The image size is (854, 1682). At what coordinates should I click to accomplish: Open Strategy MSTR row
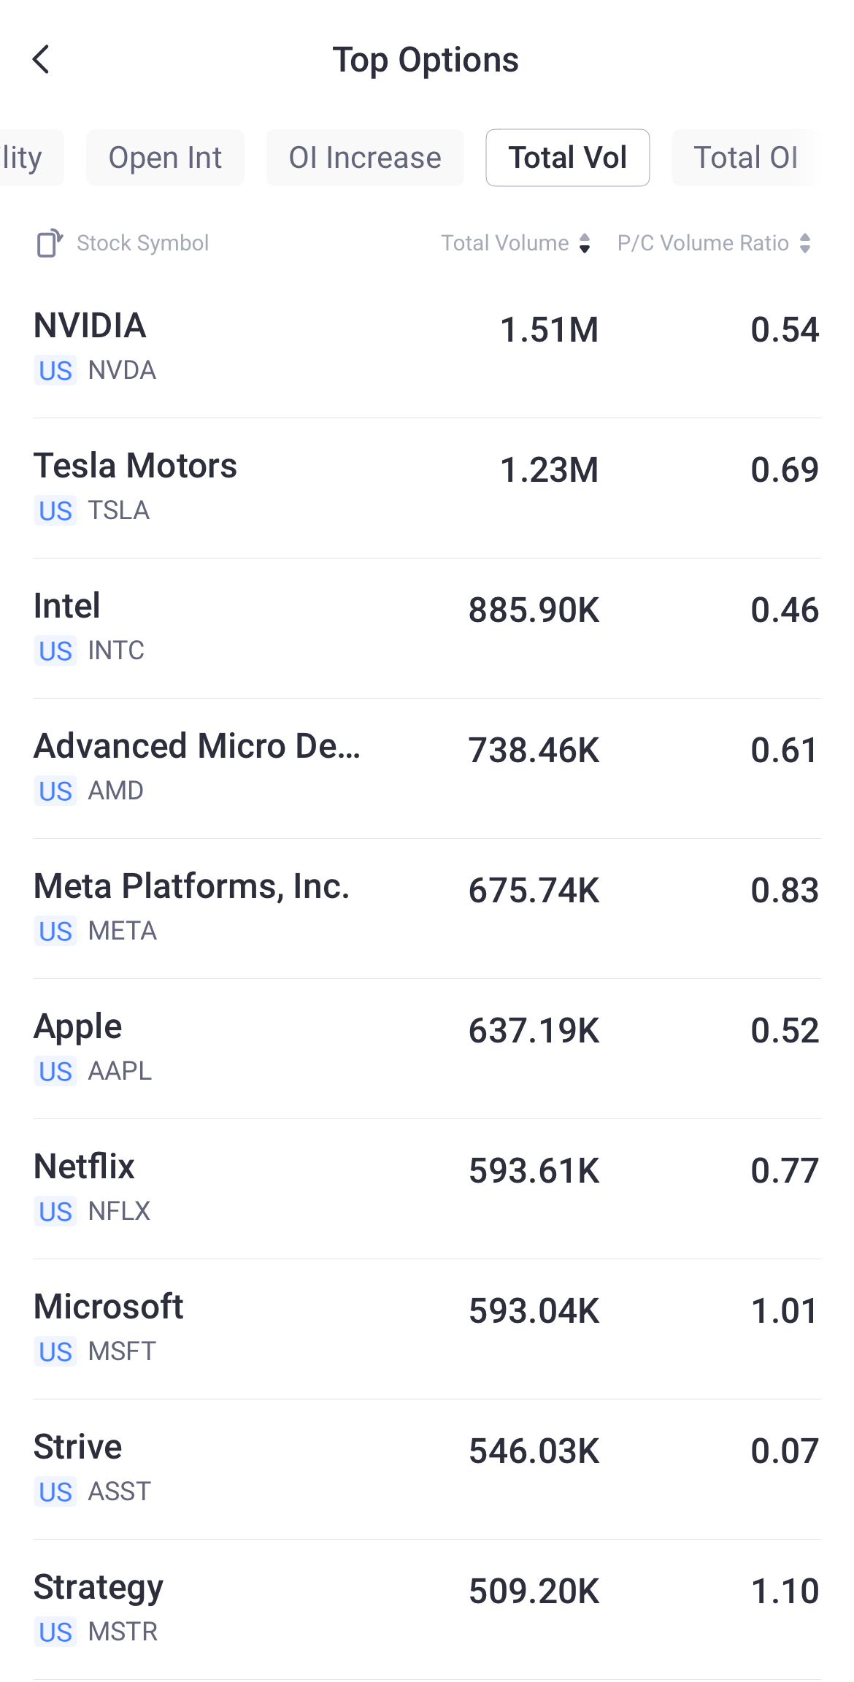click(427, 1608)
